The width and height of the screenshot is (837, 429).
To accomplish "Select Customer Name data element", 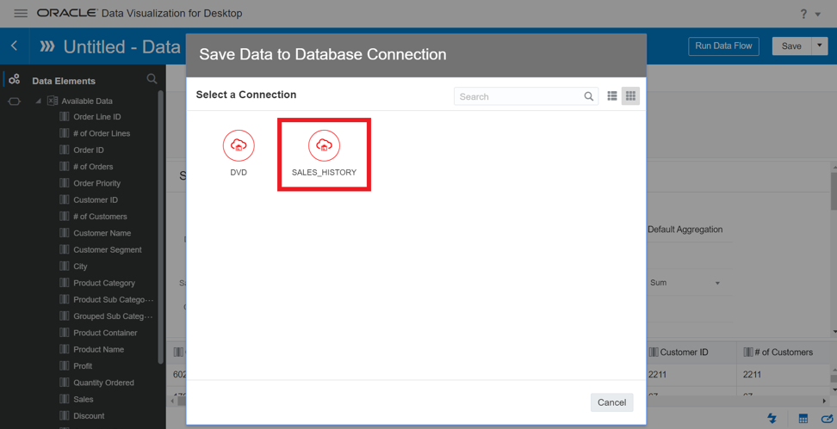I will click(102, 233).
